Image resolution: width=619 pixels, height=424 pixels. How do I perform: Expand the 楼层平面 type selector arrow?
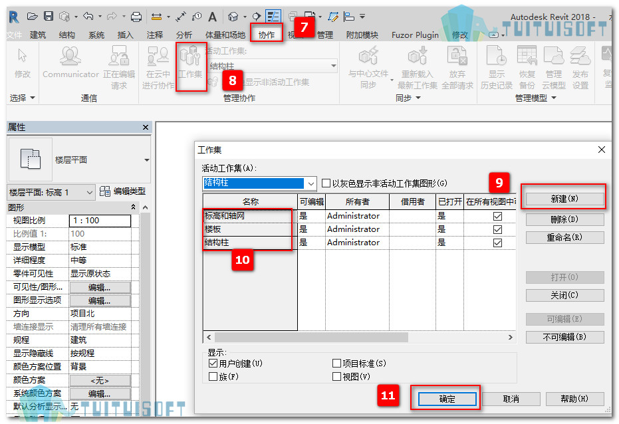(147, 160)
